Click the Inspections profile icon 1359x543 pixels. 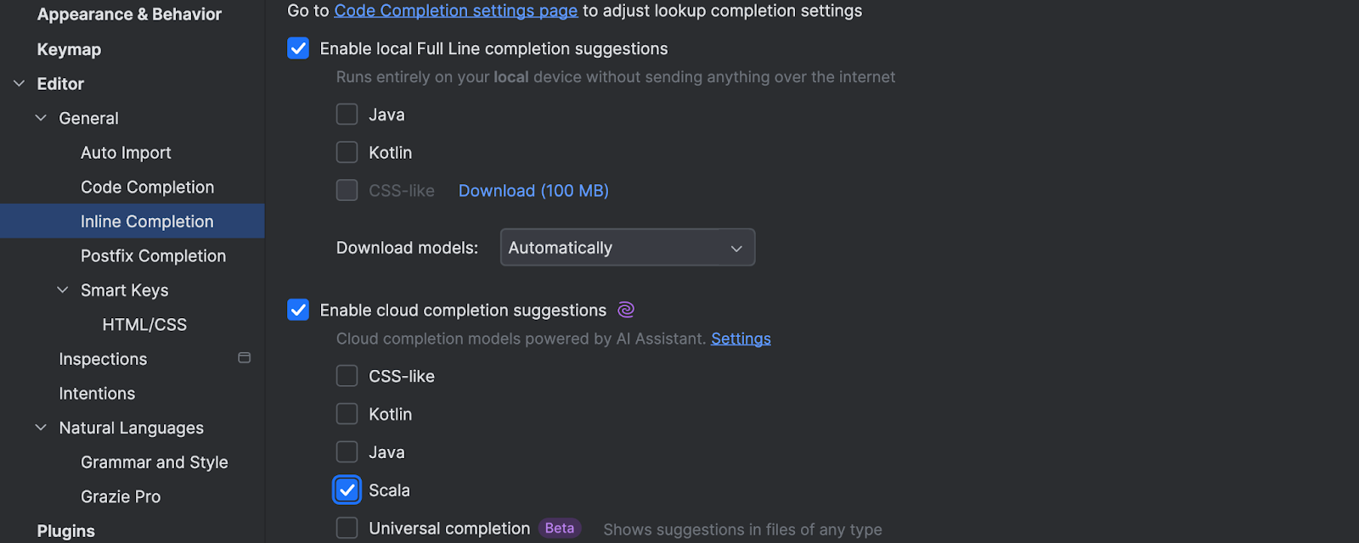245,358
